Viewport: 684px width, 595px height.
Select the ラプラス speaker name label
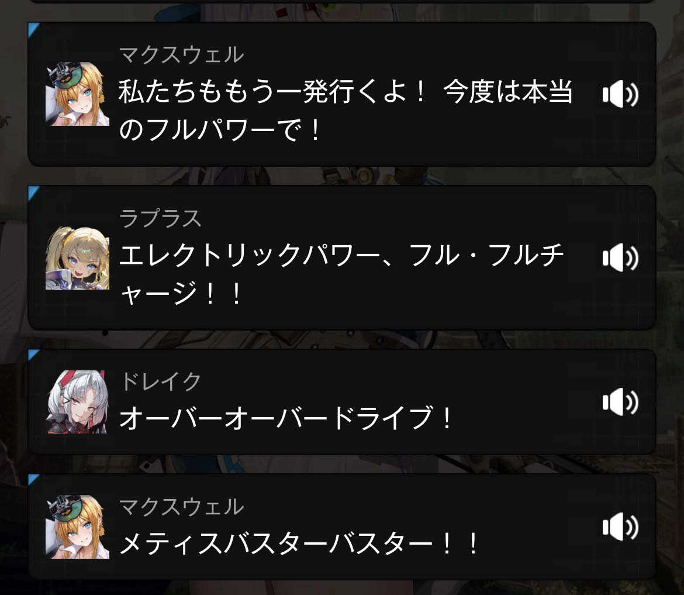(161, 218)
